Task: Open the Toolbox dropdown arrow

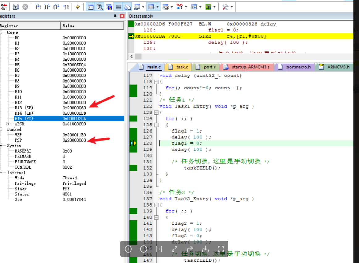Action: coord(232,7)
